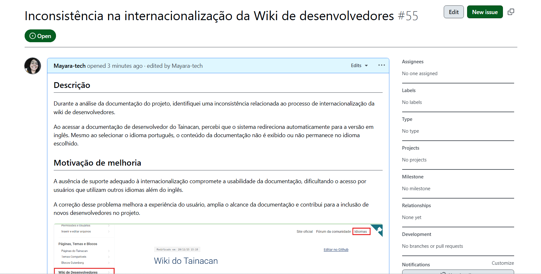The height and width of the screenshot is (274, 541).
Task: Click the "No labels" text
Action: (x=412, y=102)
